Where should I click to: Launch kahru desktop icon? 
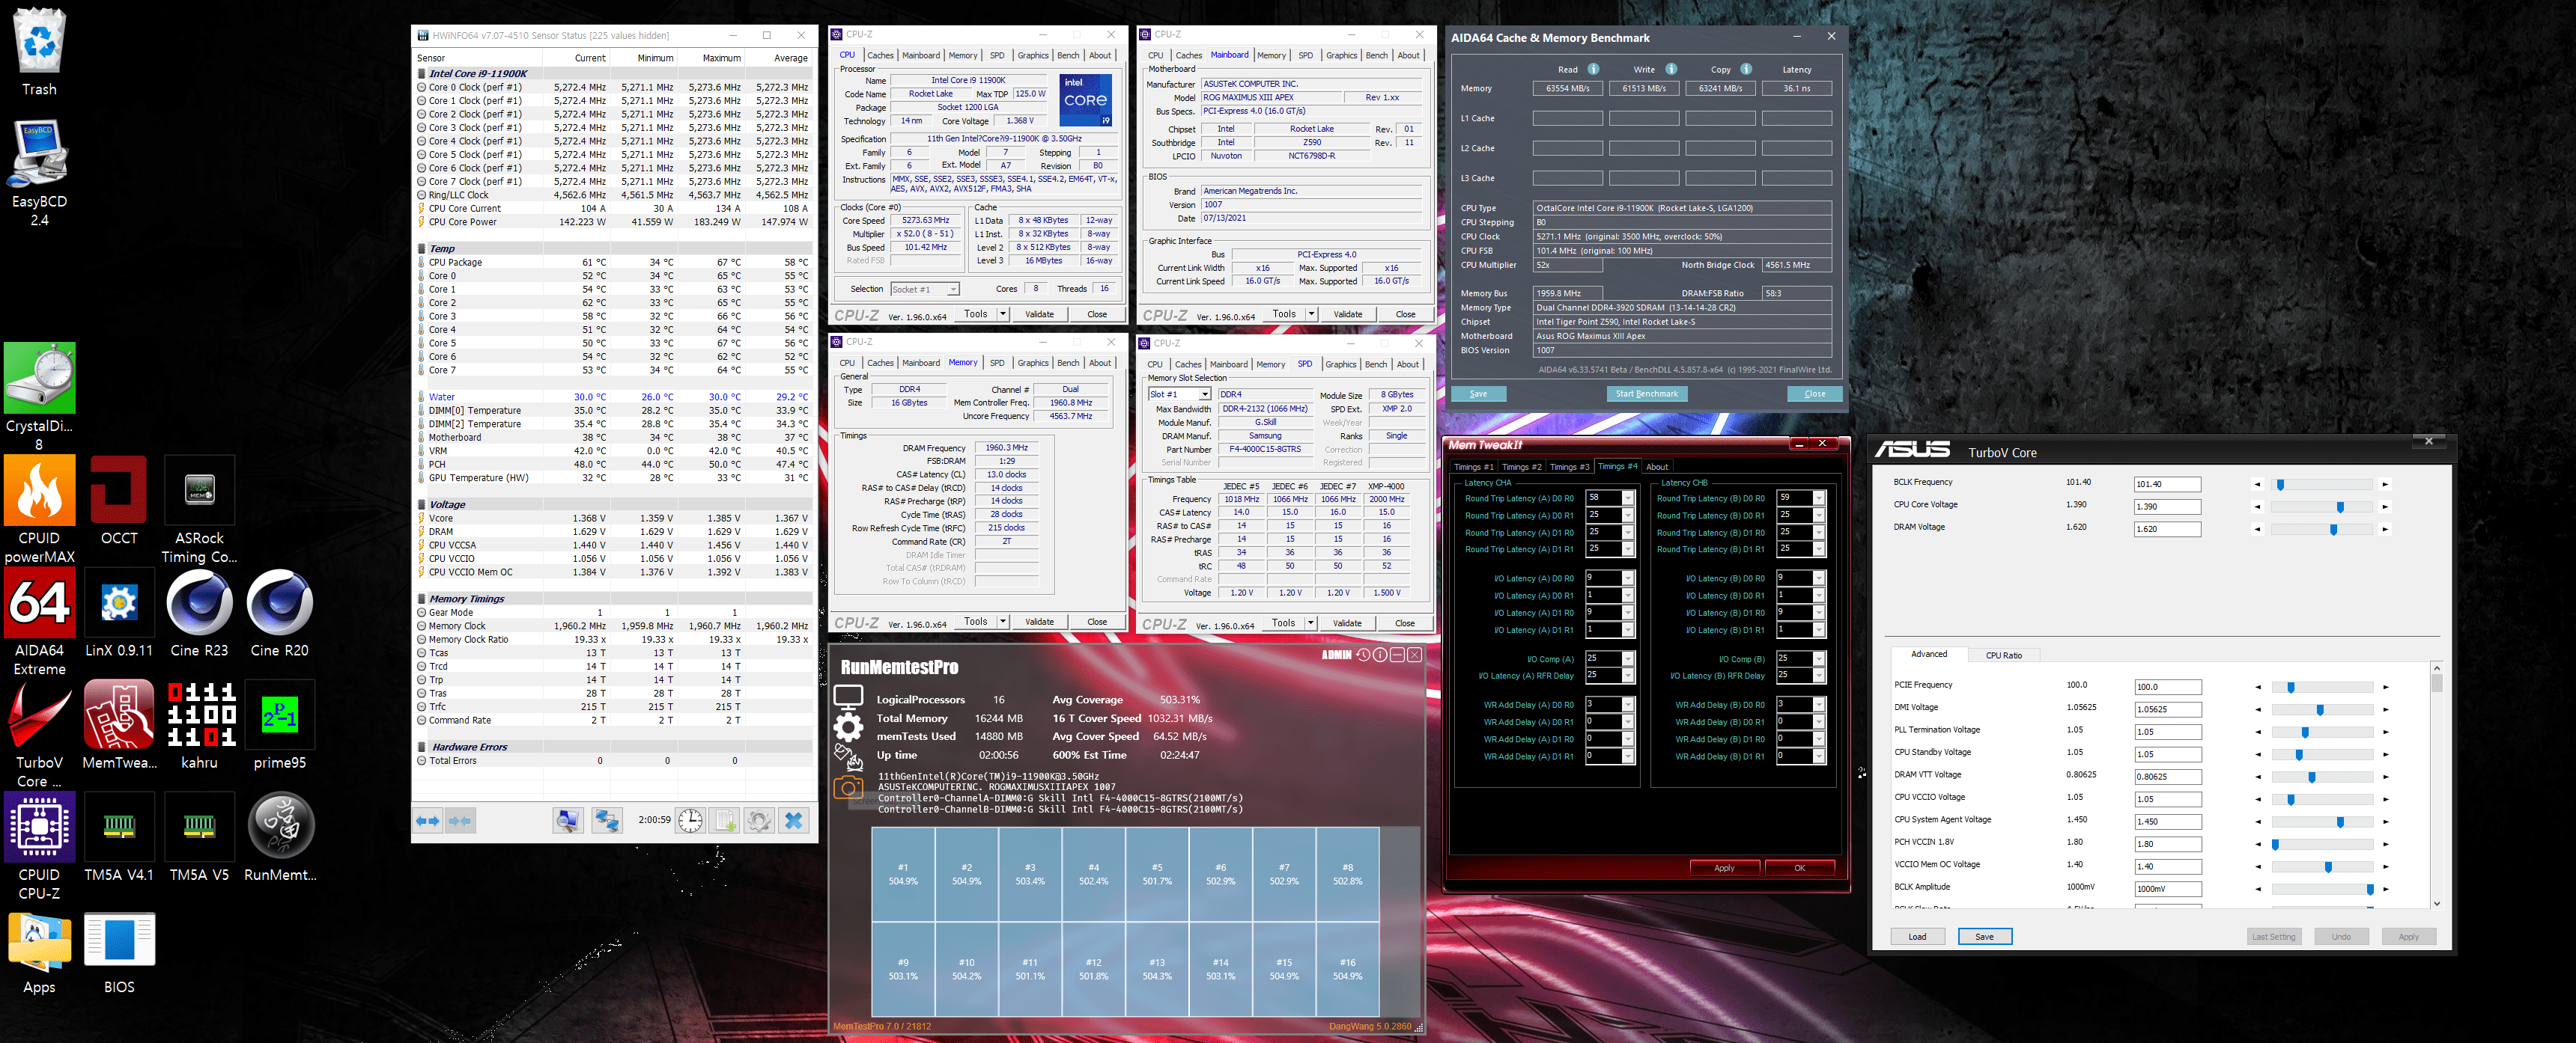[x=199, y=724]
